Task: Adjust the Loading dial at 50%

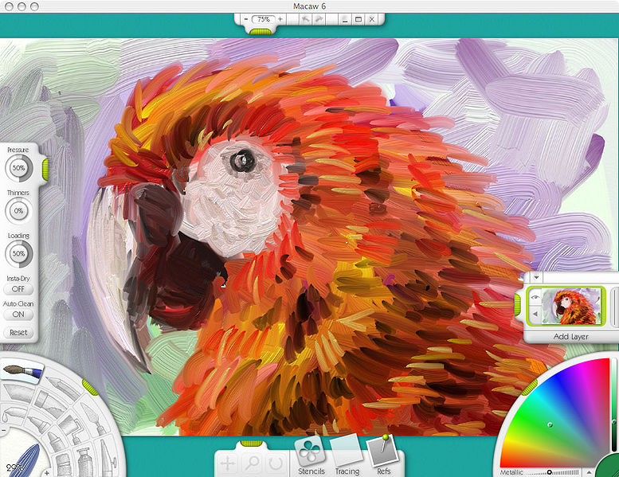Action: point(18,254)
